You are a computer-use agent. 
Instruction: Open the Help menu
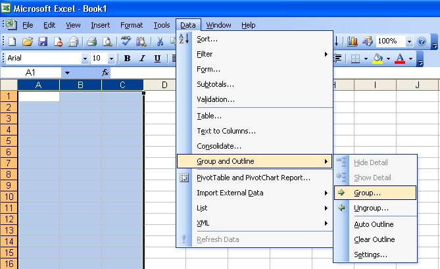coord(249,25)
